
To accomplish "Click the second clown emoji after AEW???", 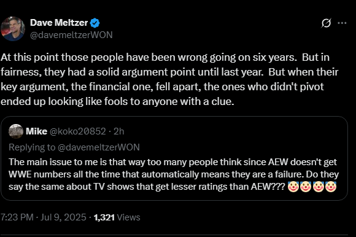I will 306,187.
